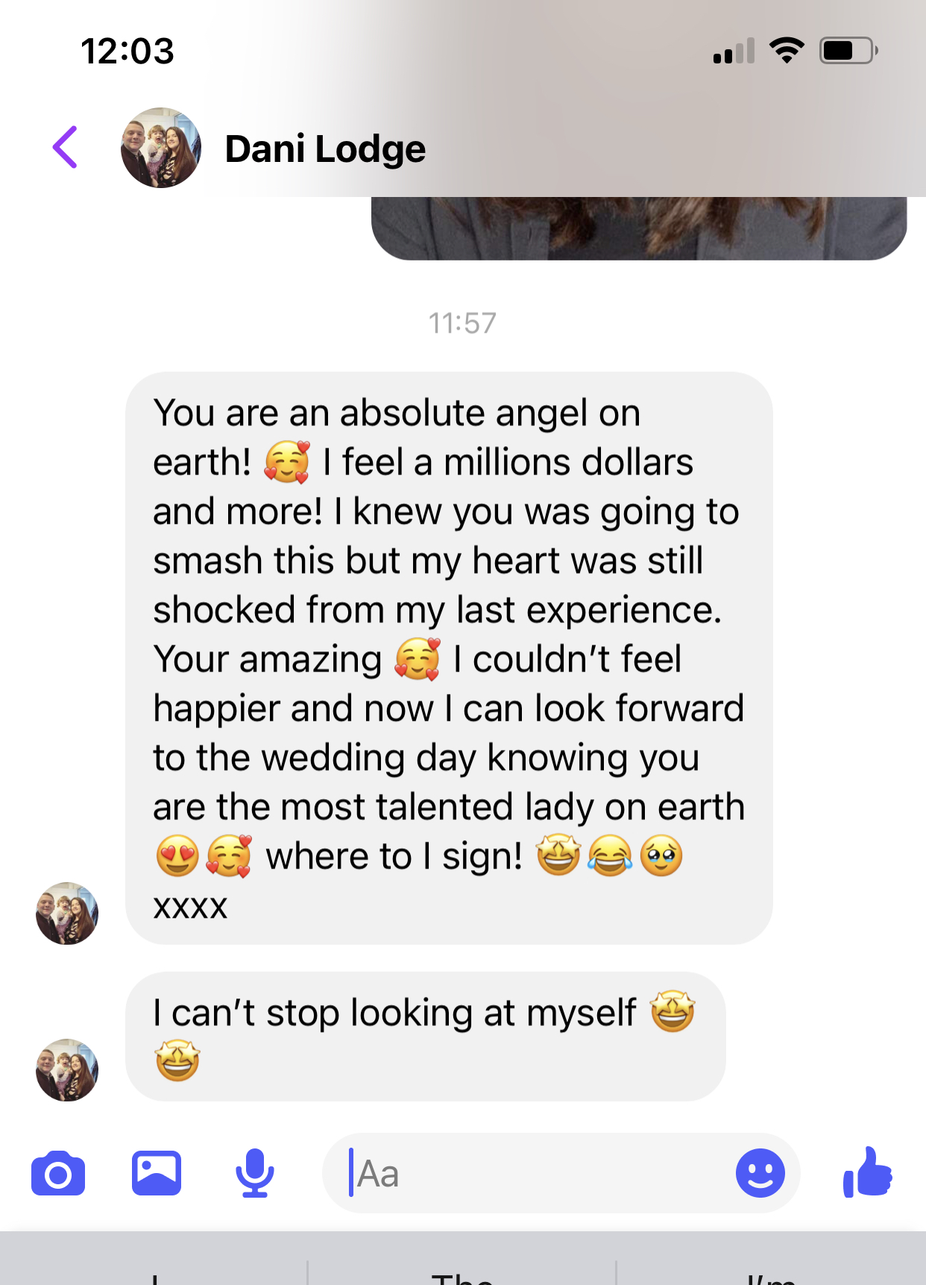This screenshot has height=1285, width=926.
Task: Tap the cellular signal bars
Action: (x=734, y=51)
